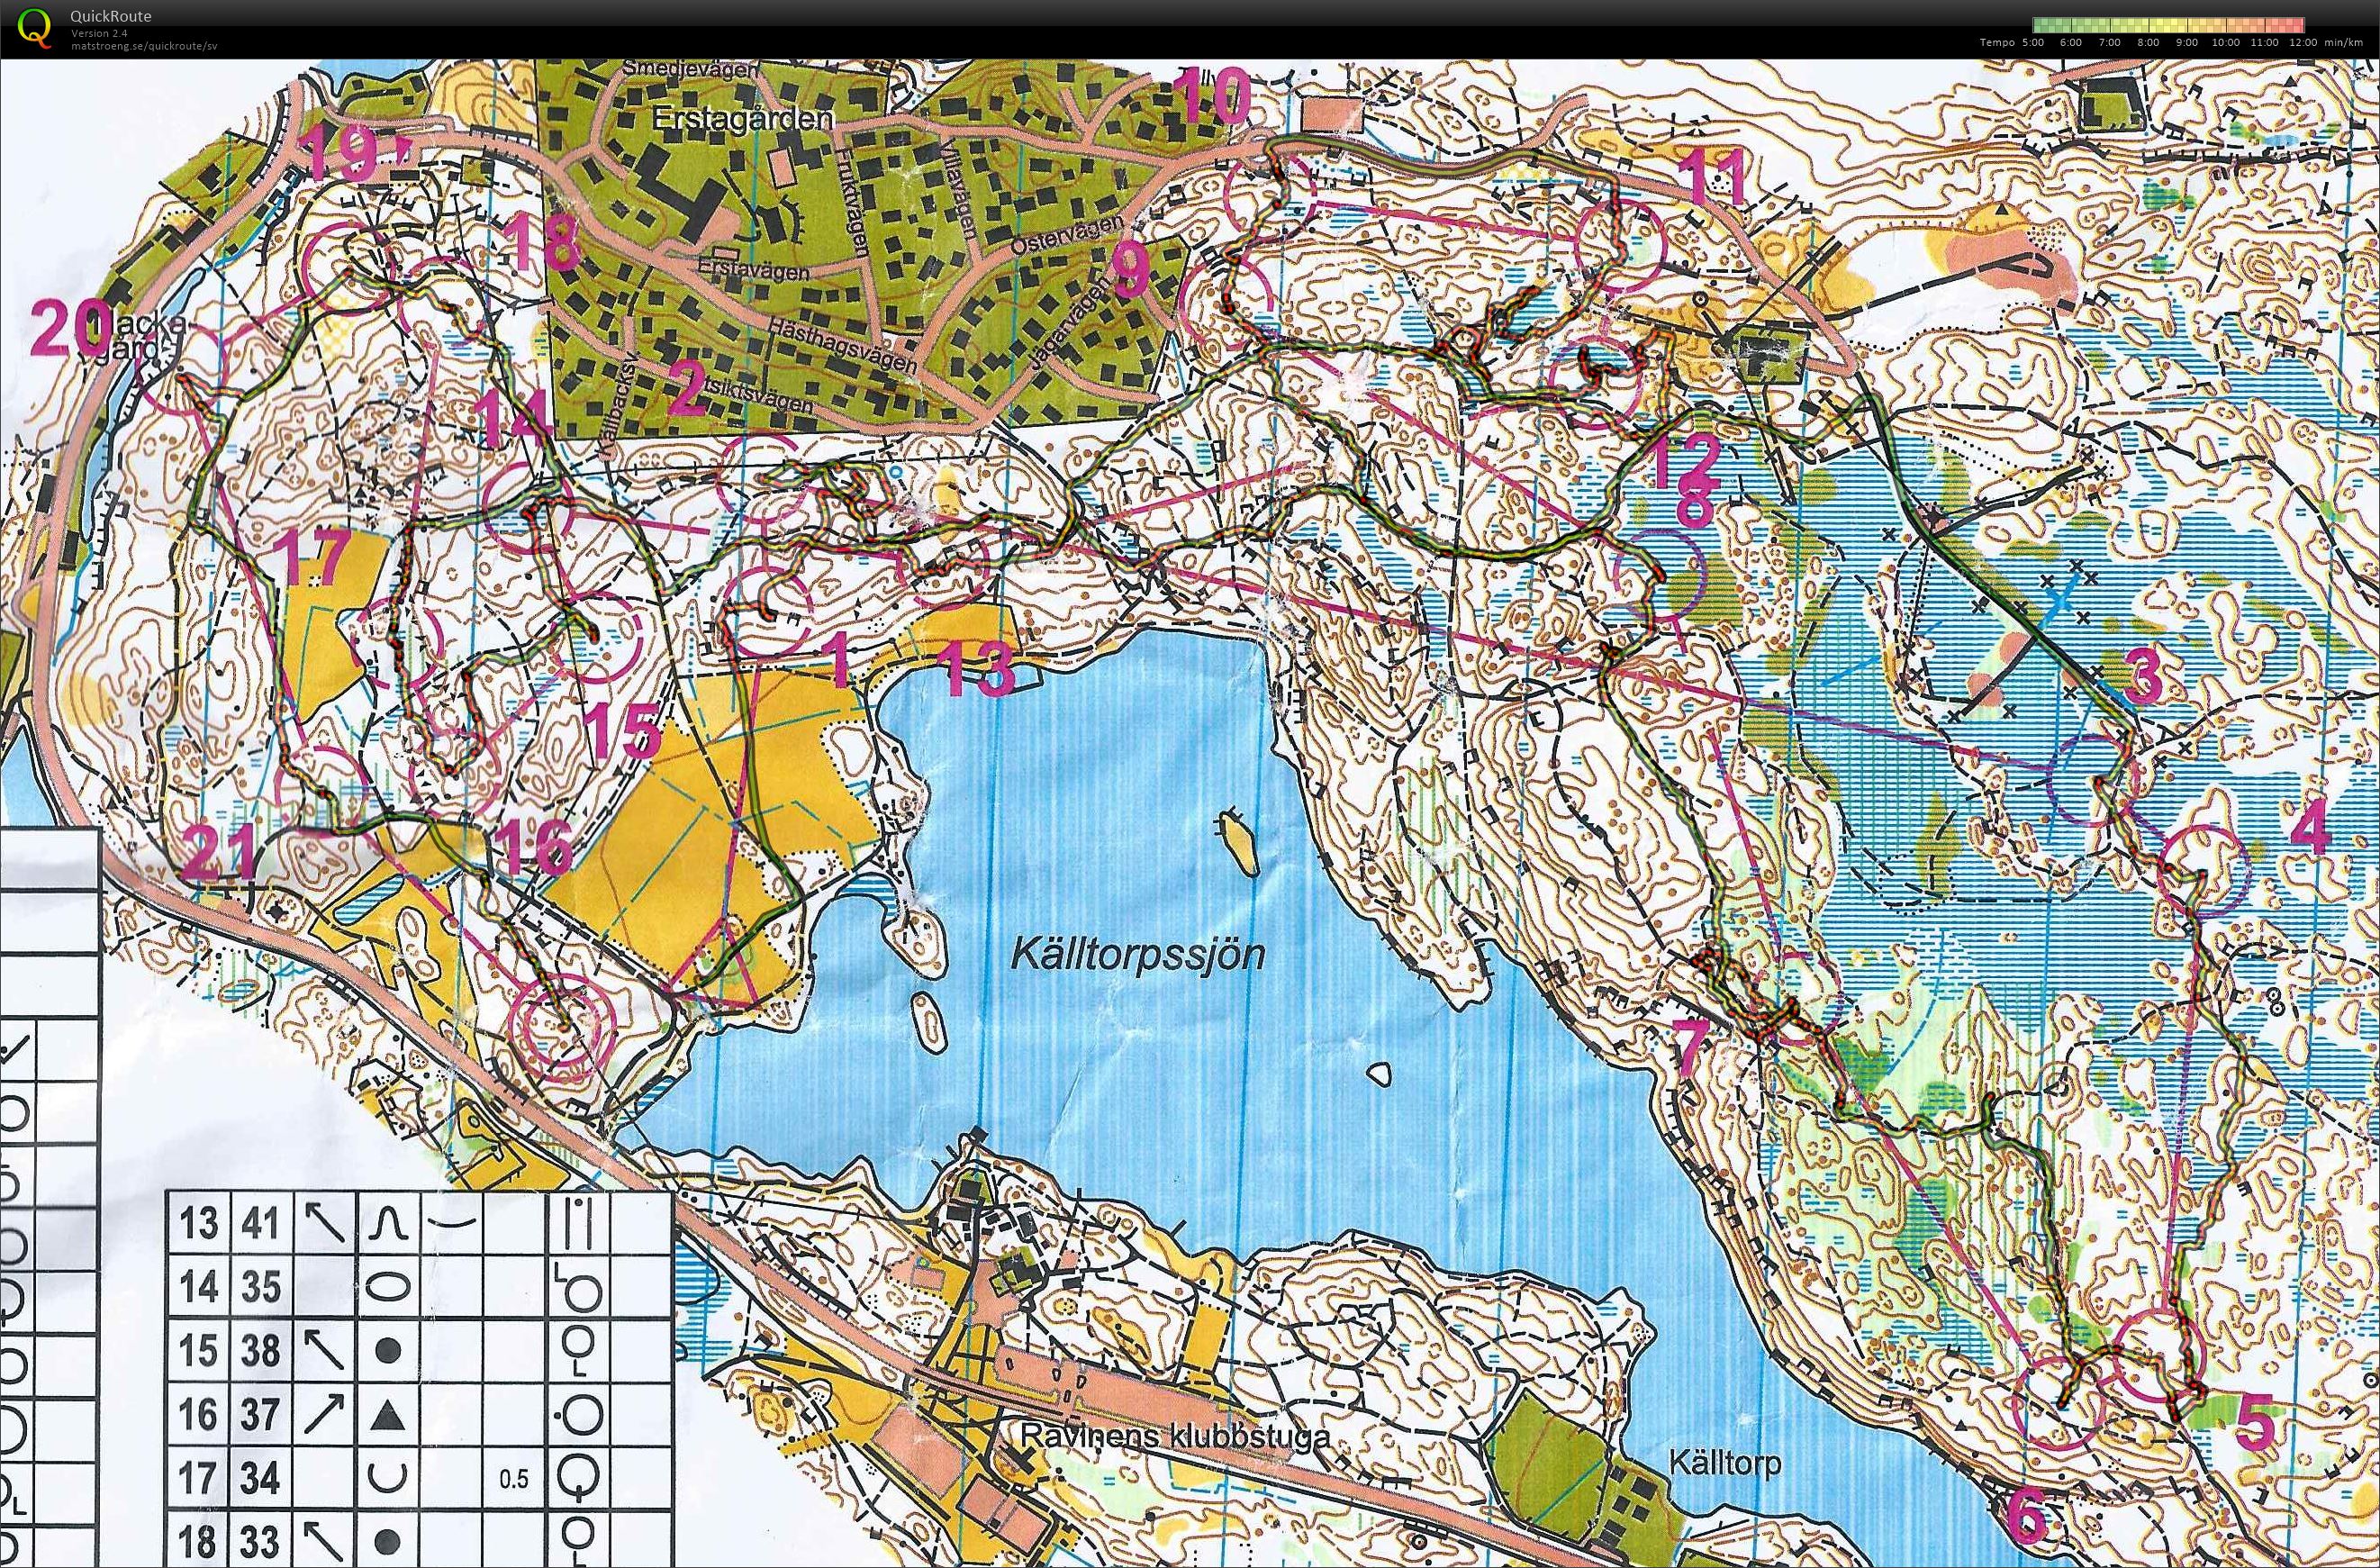Screen dimensions: 2380x1568
Task: Click the Ravinens klubbstuga label
Action: [x=1174, y=1436]
